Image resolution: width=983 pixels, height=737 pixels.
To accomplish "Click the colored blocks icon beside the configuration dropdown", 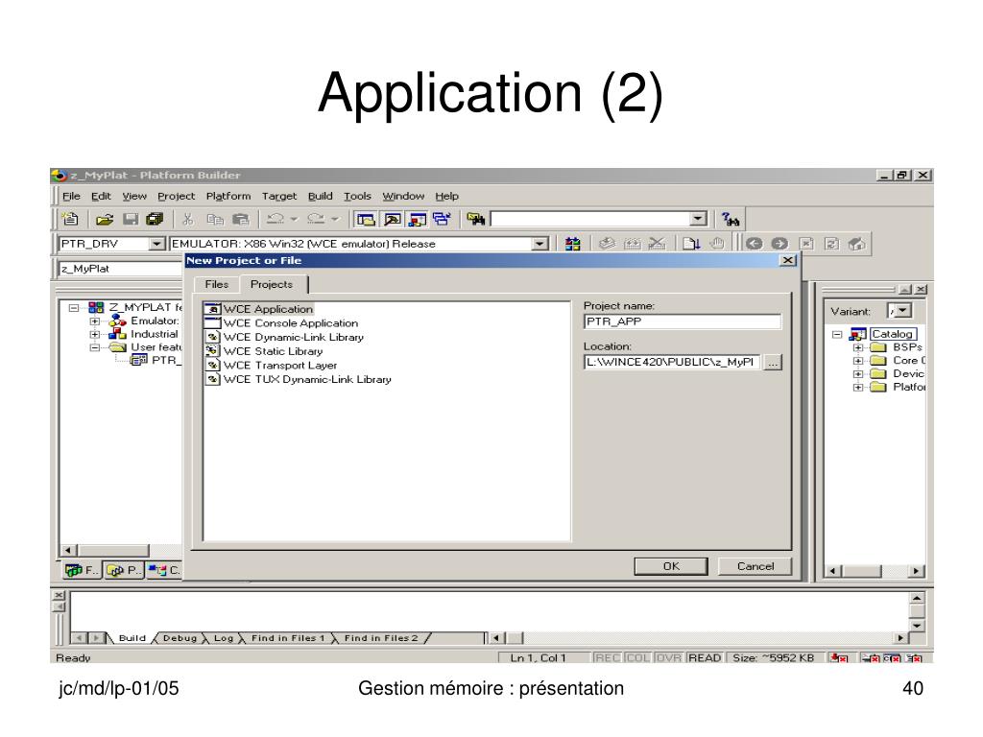I will 572,244.
